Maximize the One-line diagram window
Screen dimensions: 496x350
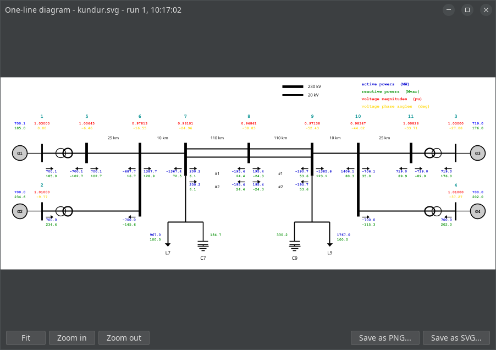(467, 10)
